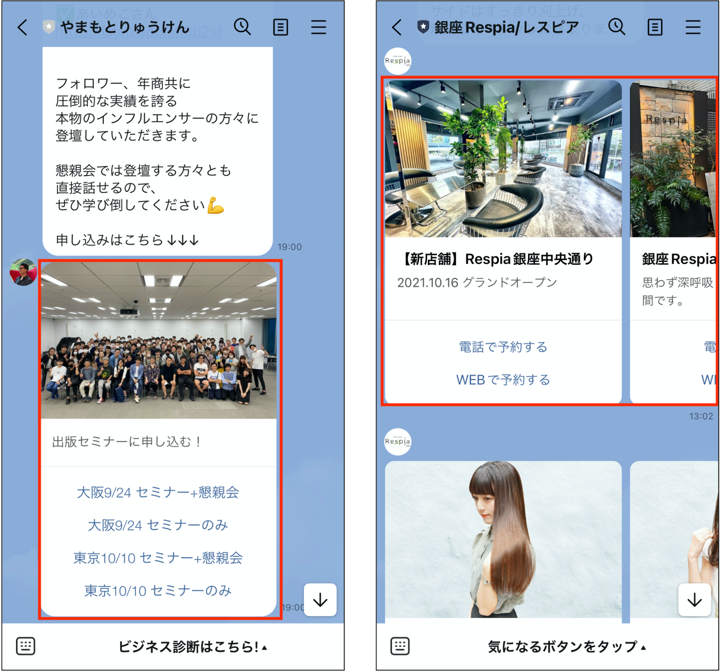Jump to latest message in やまもとりゅうけん chat

tap(320, 600)
